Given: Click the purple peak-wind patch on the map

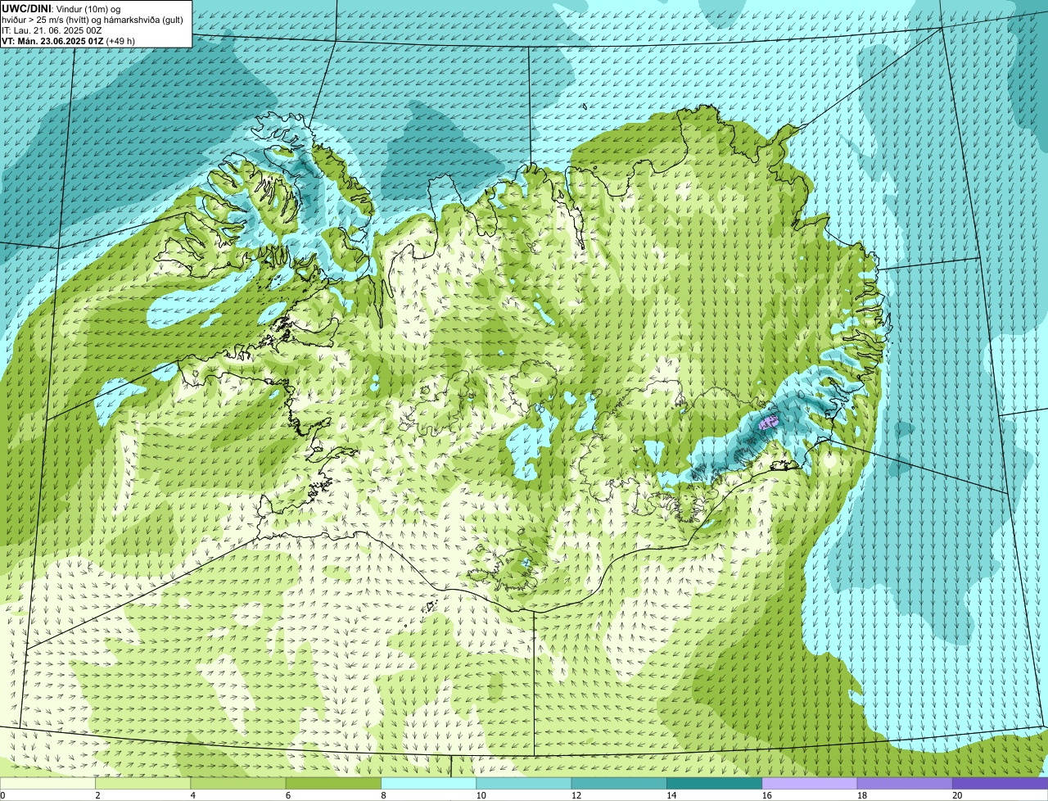Looking at the screenshot, I should 768,423.
